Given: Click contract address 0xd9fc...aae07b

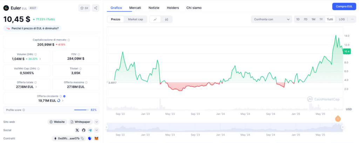Looking at the screenshot, I should (68, 138).
